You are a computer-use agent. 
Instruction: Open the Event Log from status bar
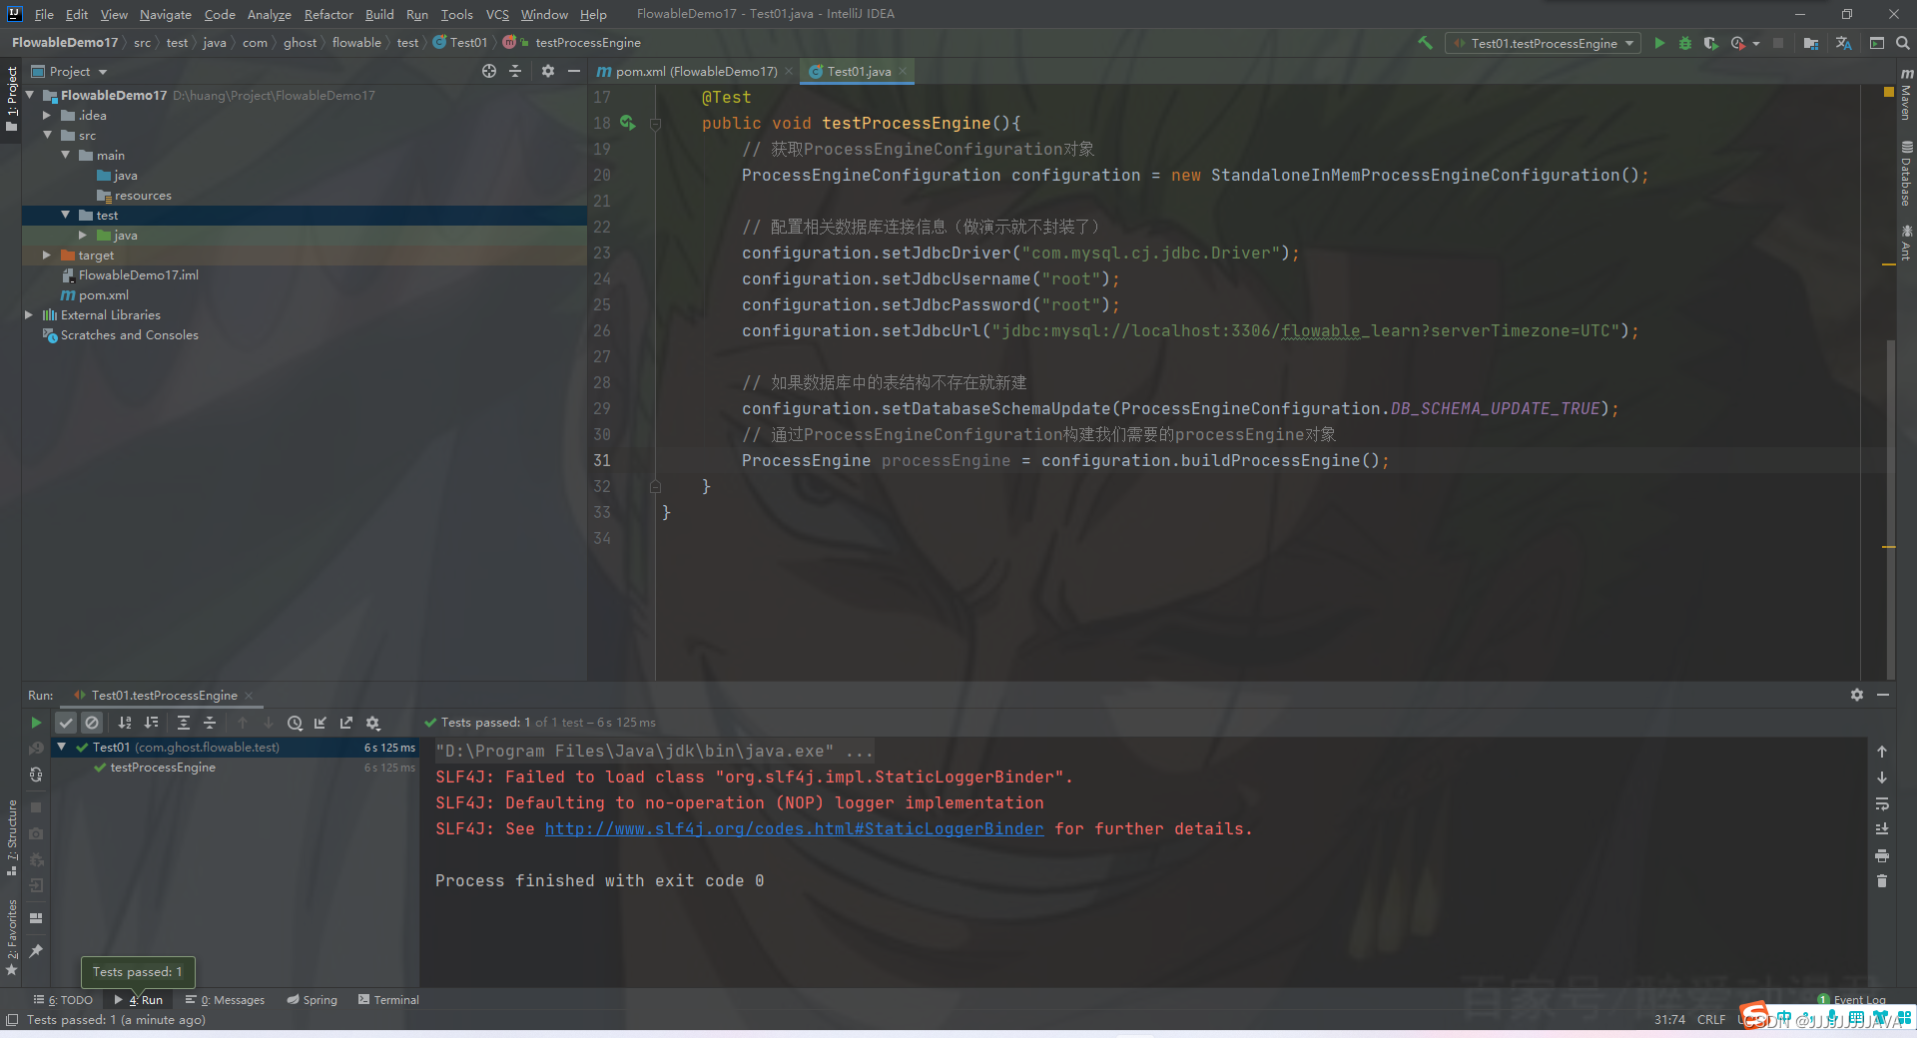click(x=1852, y=999)
